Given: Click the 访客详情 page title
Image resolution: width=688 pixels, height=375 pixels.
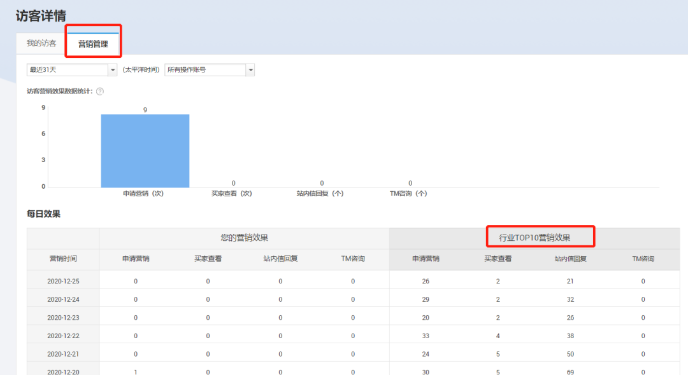Looking at the screenshot, I should pyautogui.click(x=41, y=16).
